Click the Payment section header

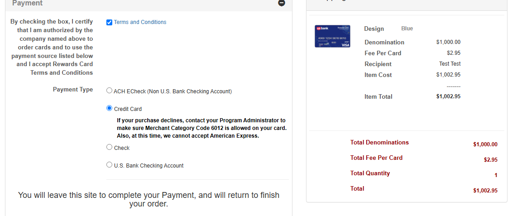27,3
